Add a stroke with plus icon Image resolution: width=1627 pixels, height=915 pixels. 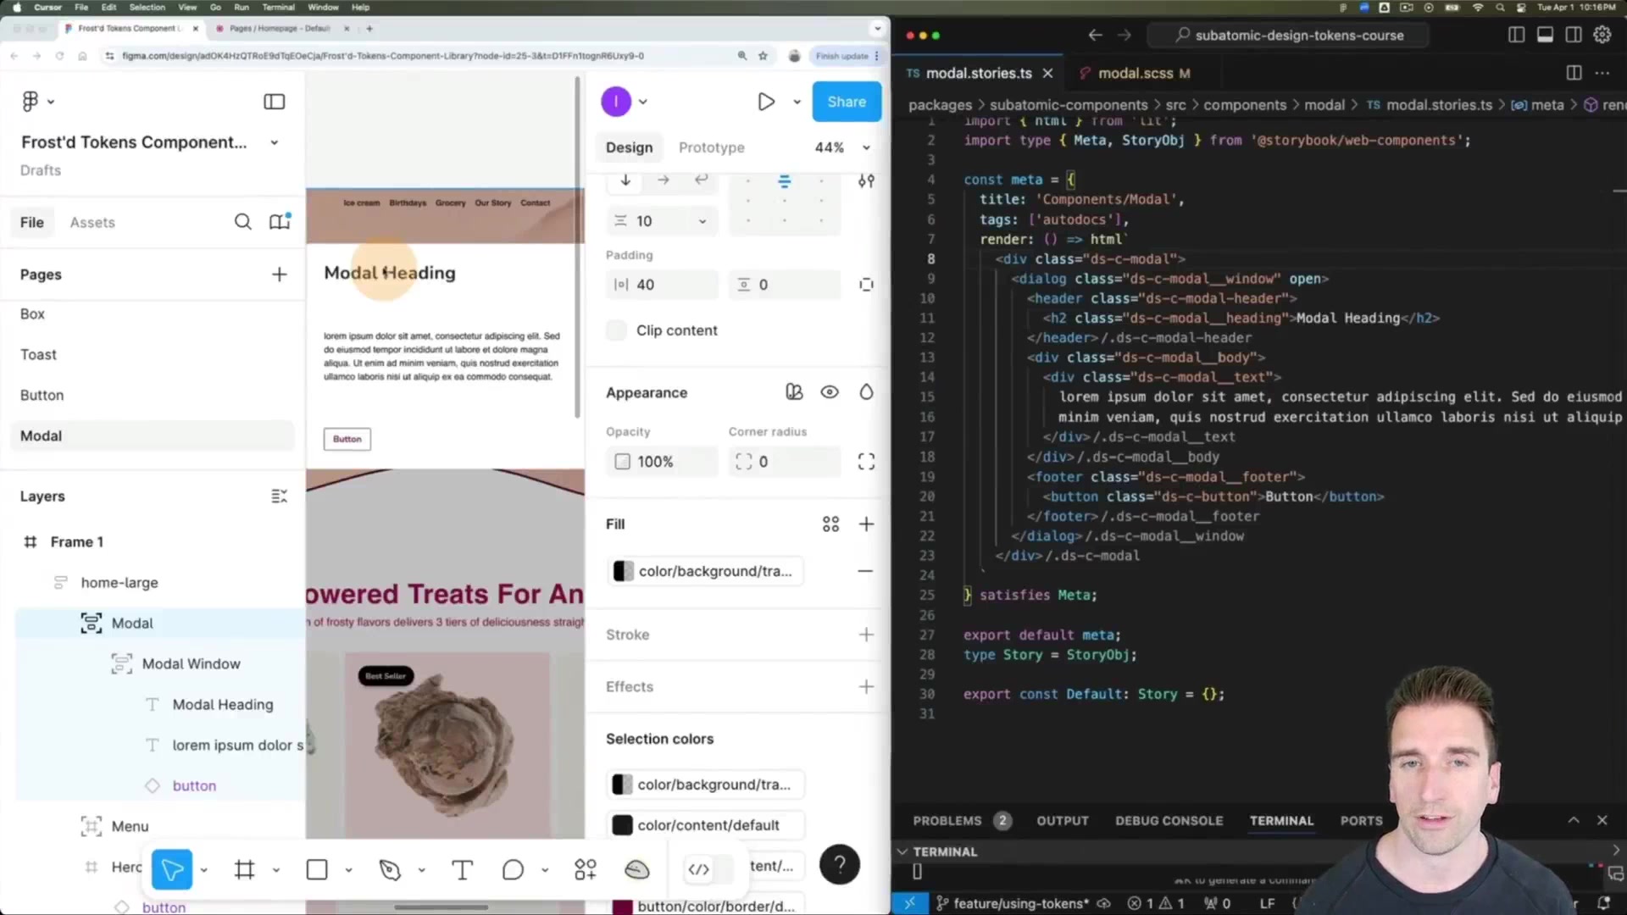point(866,635)
